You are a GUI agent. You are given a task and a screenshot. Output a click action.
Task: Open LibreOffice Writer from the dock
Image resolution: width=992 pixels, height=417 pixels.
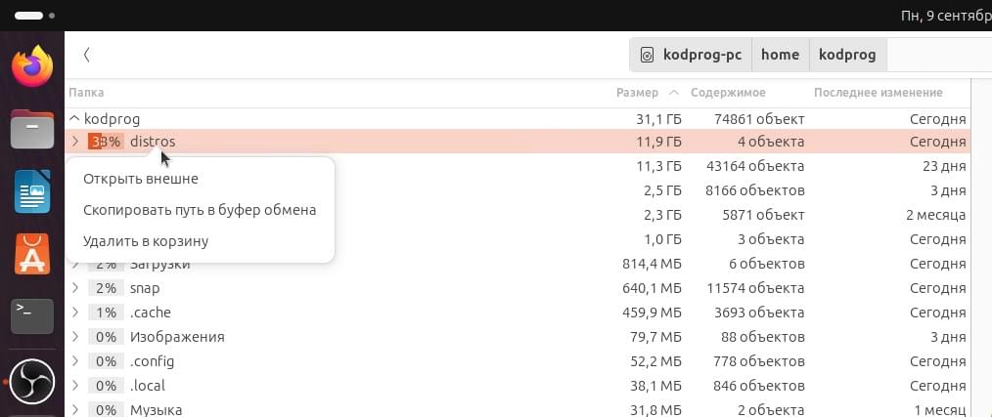[x=31, y=192]
